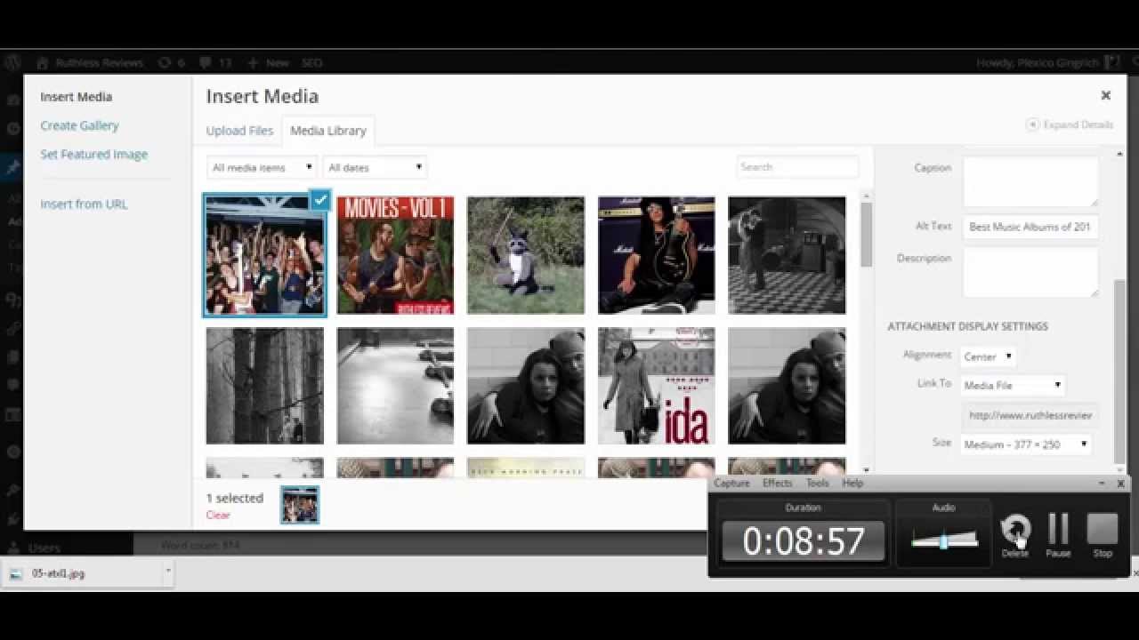Screen dimensions: 1139x640
Task: Click the ATTACHMENT DISPLAY SETTINGS heading
Action: [x=967, y=326]
